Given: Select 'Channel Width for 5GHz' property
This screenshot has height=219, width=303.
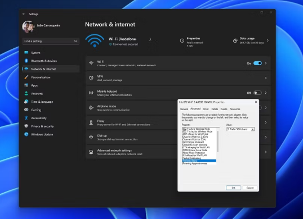Looking at the screenshot, I should (x=194, y=139).
